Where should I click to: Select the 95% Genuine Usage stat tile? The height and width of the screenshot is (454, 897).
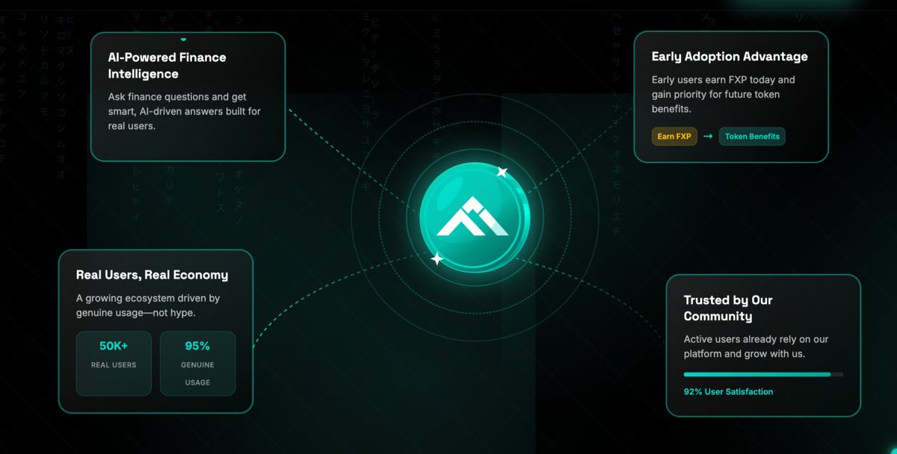point(197,364)
